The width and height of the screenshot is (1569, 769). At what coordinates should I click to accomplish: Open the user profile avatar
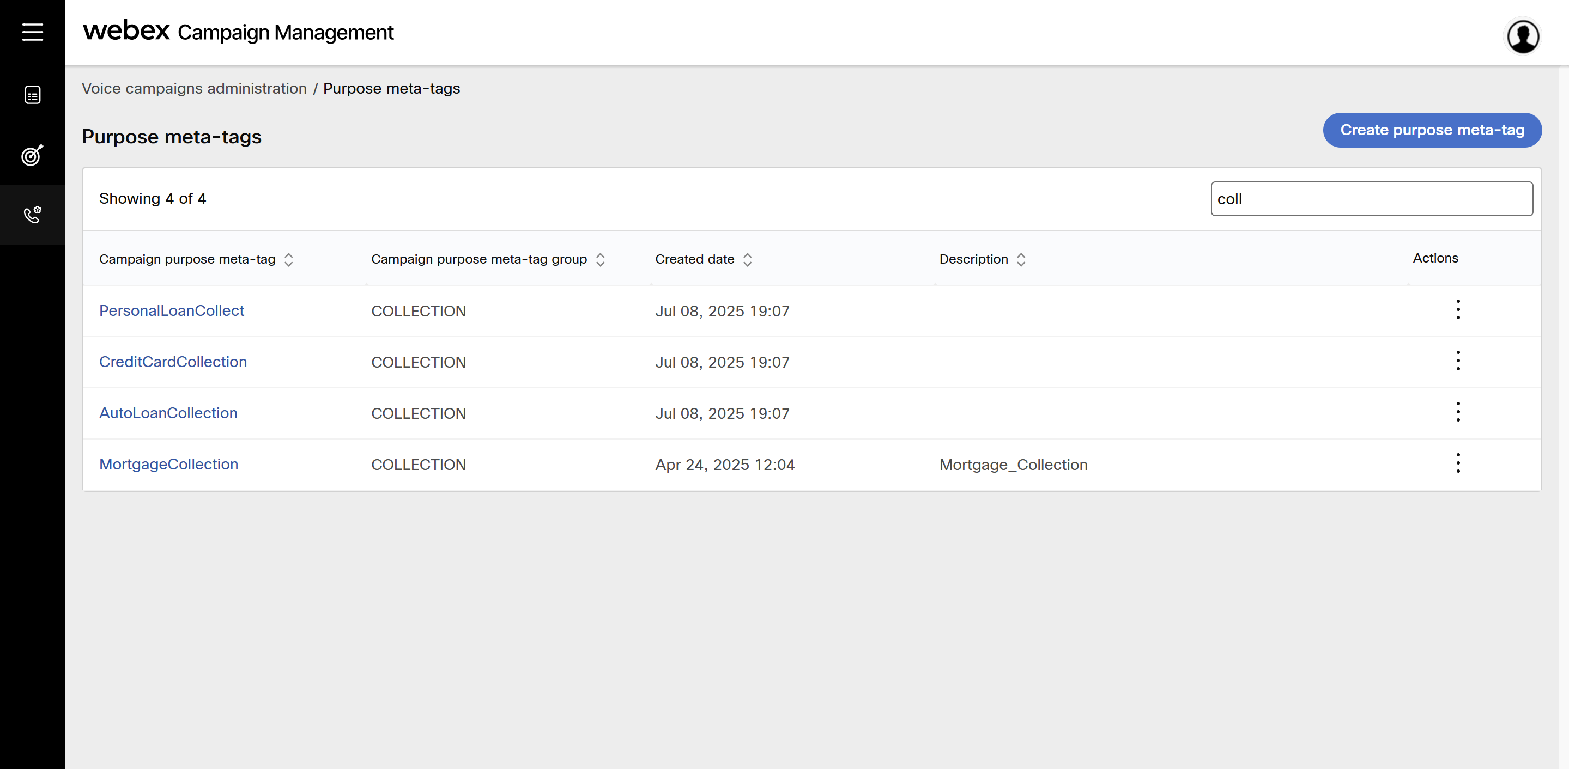tap(1523, 36)
